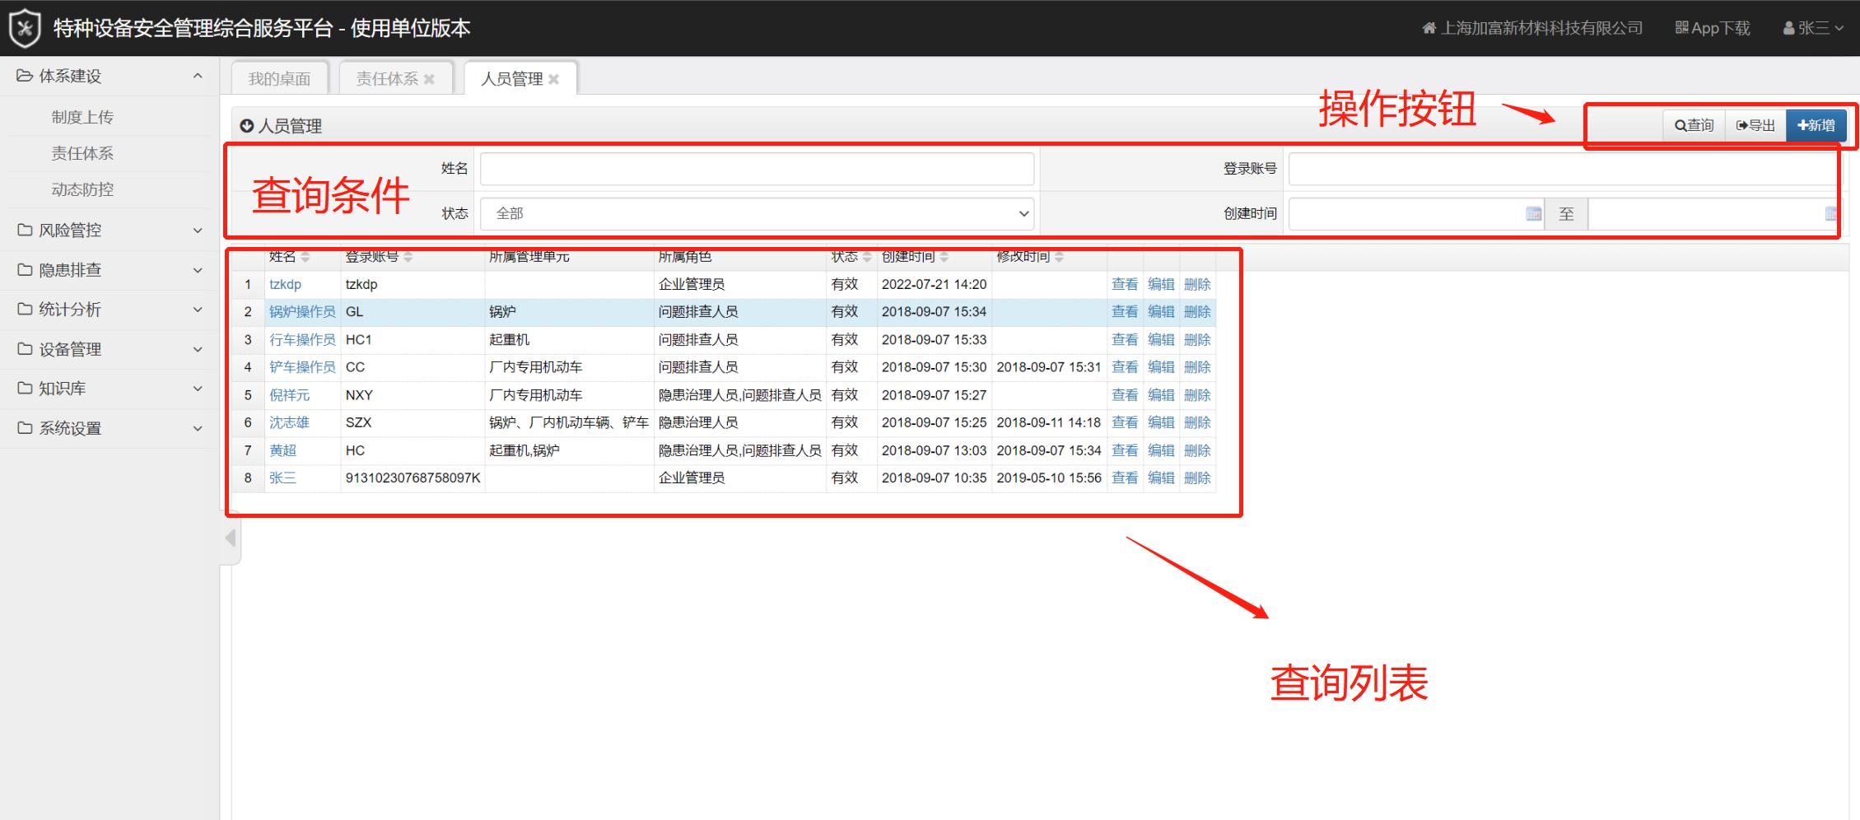Open the start date calendar picker icon
The image size is (1860, 820).
click(1533, 214)
